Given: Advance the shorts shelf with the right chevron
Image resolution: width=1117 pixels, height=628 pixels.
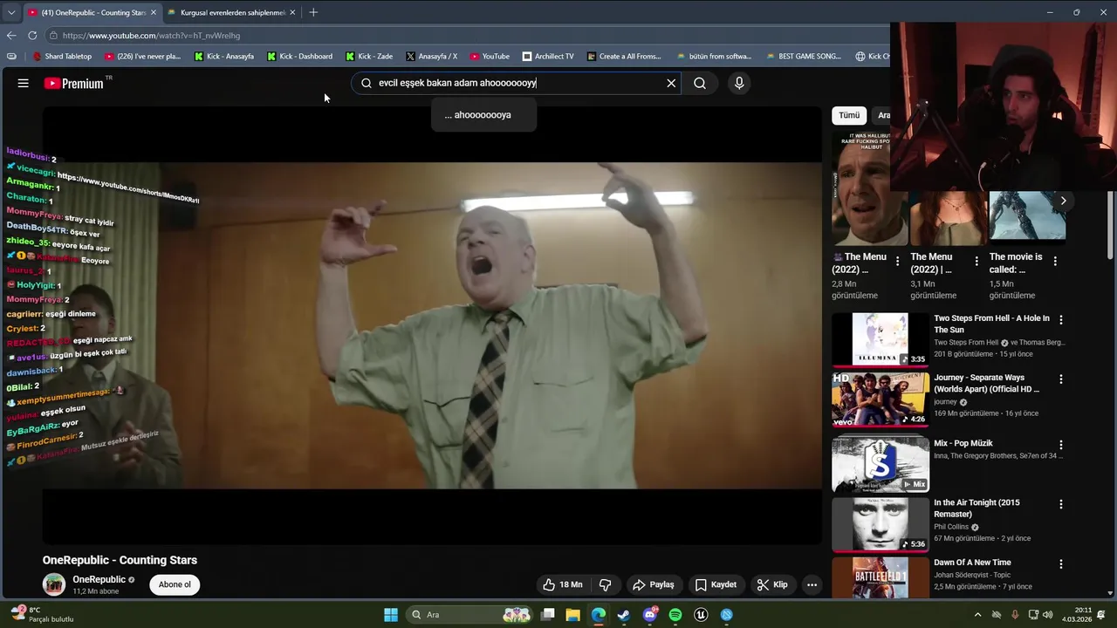Looking at the screenshot, I should (x=1063, y=201).
